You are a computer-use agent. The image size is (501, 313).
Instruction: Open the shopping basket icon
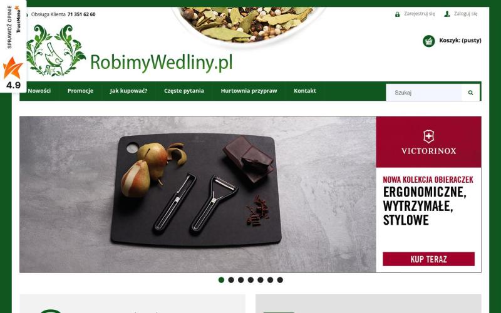tap(429, 41)
